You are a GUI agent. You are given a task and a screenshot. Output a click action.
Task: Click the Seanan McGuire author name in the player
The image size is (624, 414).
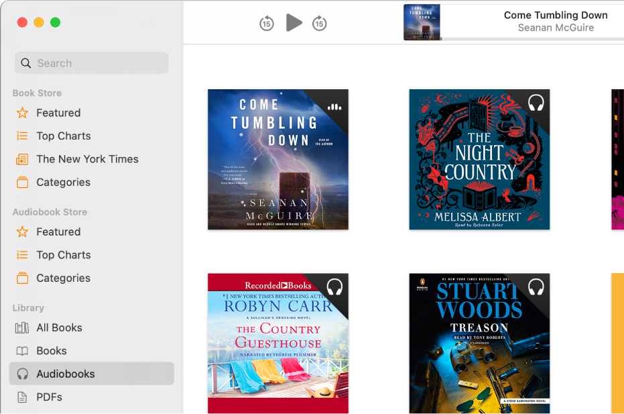tap(556, 28)
